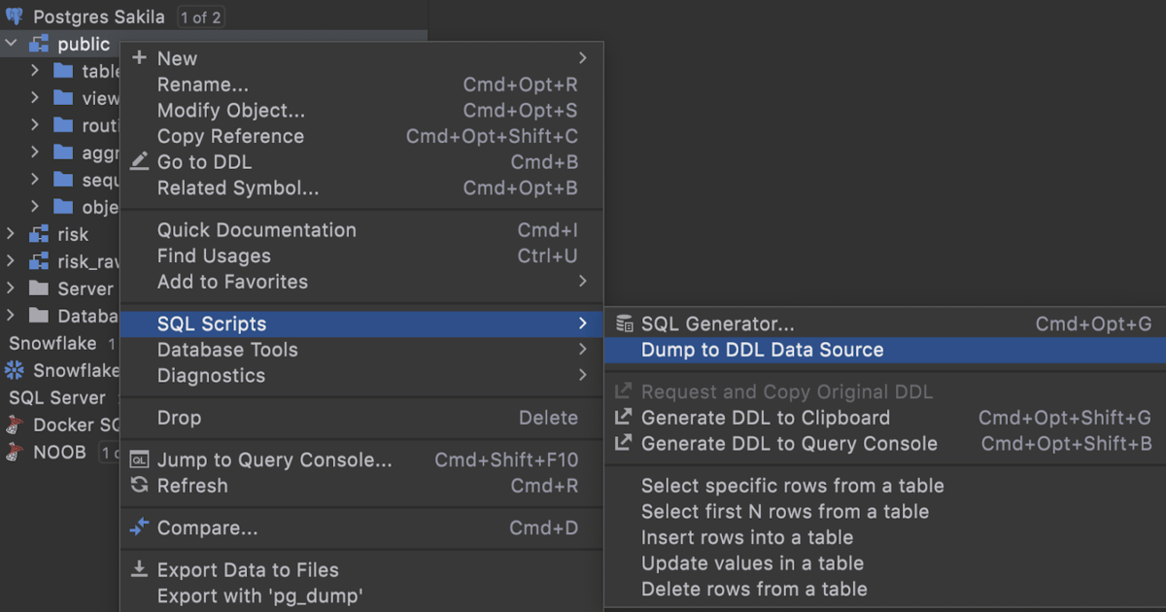
Task: Choose Dump to DDL Data Source
Action: [762, 350]
